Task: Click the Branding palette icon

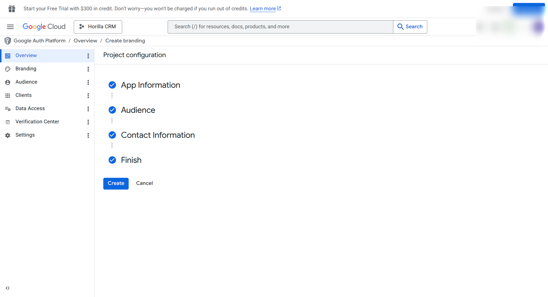Action: (x=8, y=69)
